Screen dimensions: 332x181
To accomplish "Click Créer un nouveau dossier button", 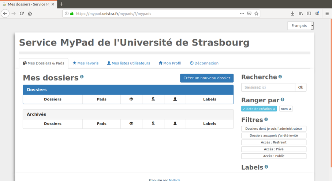I will 207,78.
